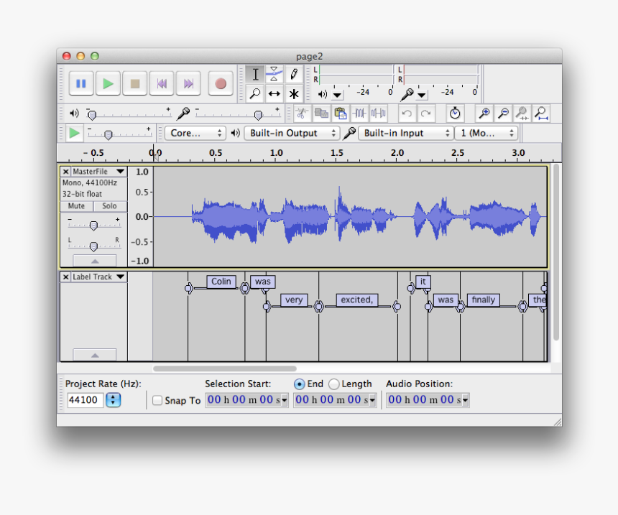Image resolution: width=618 pixels, height=515 pixels.
Task: Collapse the Label Track
Action: [95, 356]
